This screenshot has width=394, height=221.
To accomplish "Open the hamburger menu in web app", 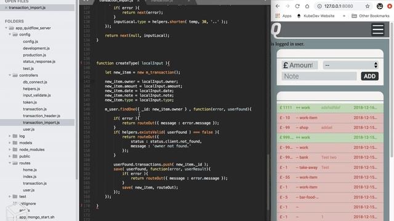I will click(377, 29).
